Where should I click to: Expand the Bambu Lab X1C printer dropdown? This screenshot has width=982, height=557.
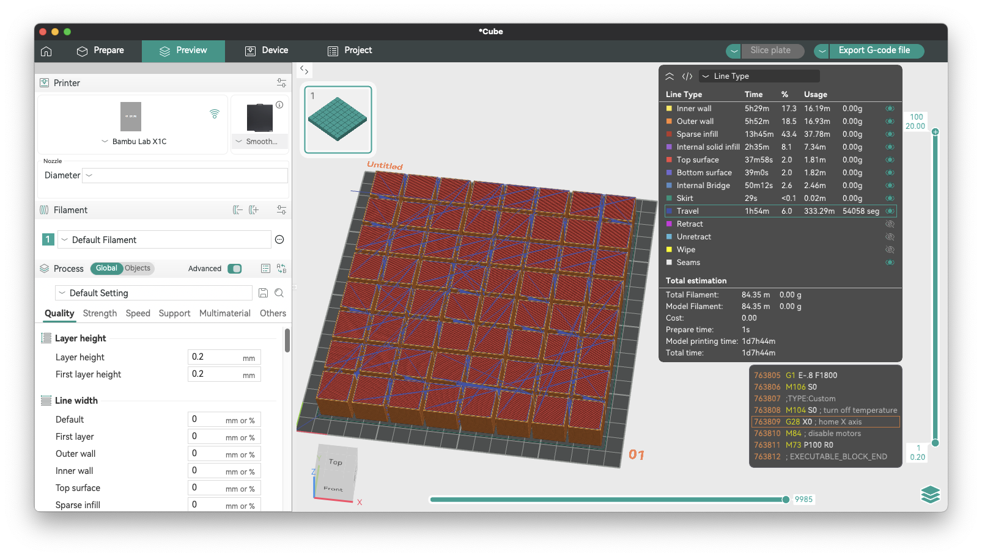(x=133, y=142)
